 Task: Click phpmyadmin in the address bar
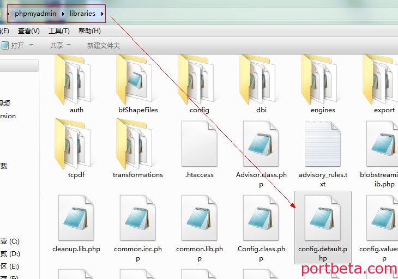click(35, 14)
